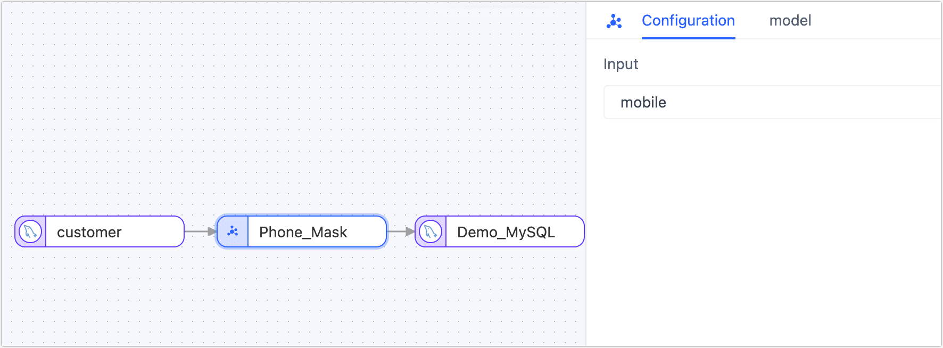Switch to the model tab
Image resolution: width=943 pixels, height=348 pixels.
[790, 21]
